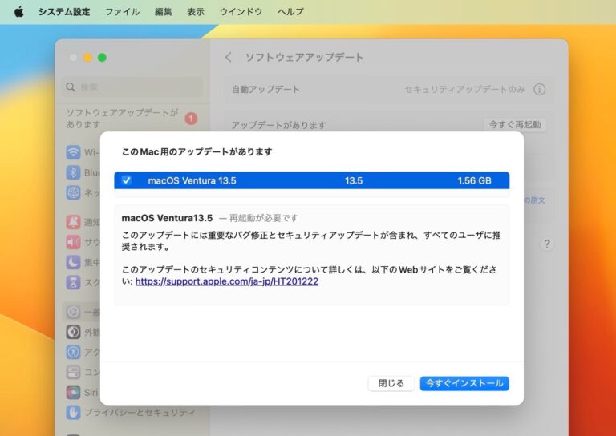Select the Accessibility icon in sidebar

pos(73,352)
